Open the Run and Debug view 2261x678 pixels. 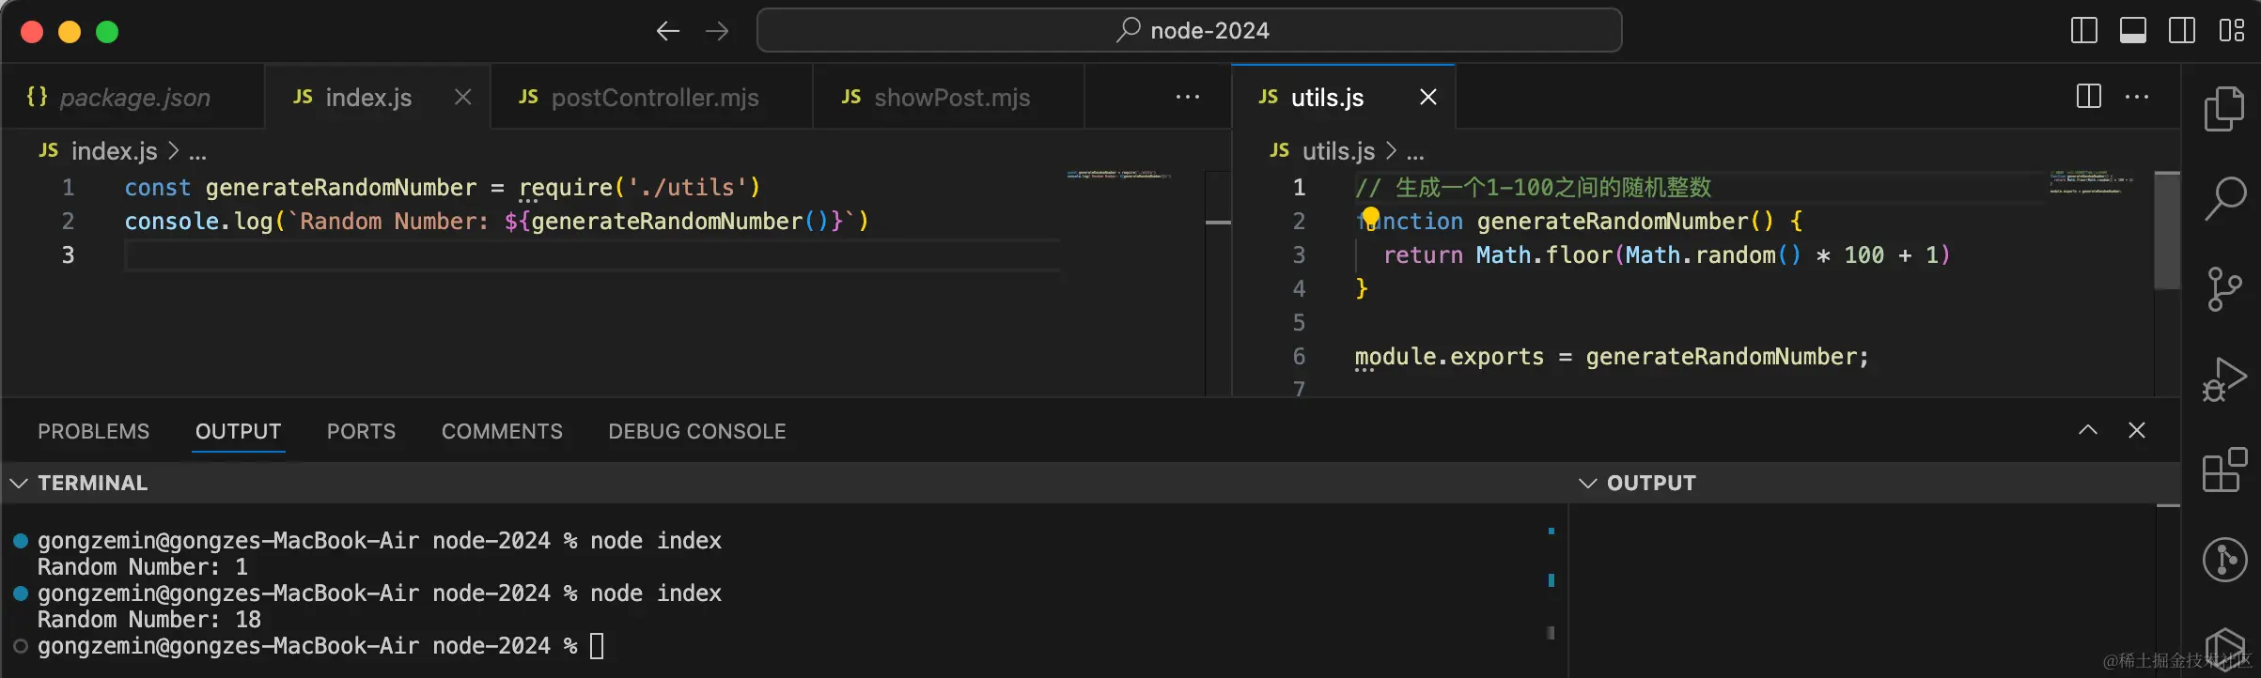pyautogui.click(x=2224, y=379)
